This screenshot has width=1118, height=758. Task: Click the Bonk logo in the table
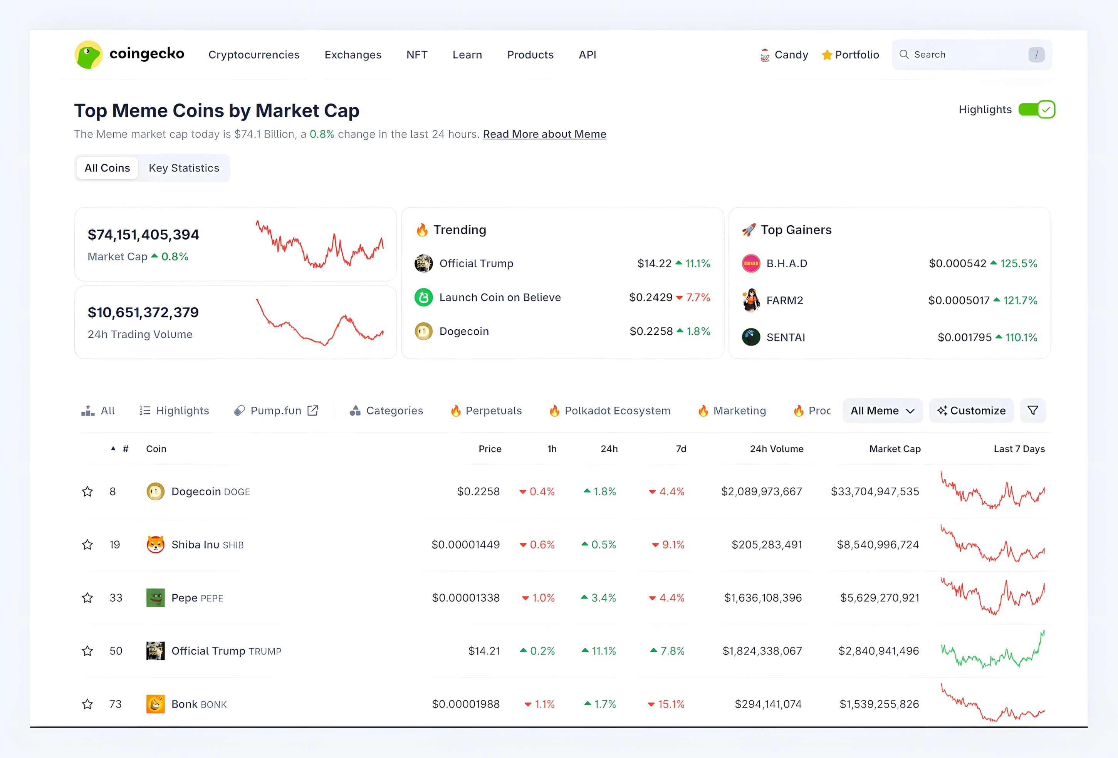pyautogui.click(x=155, y=704)
